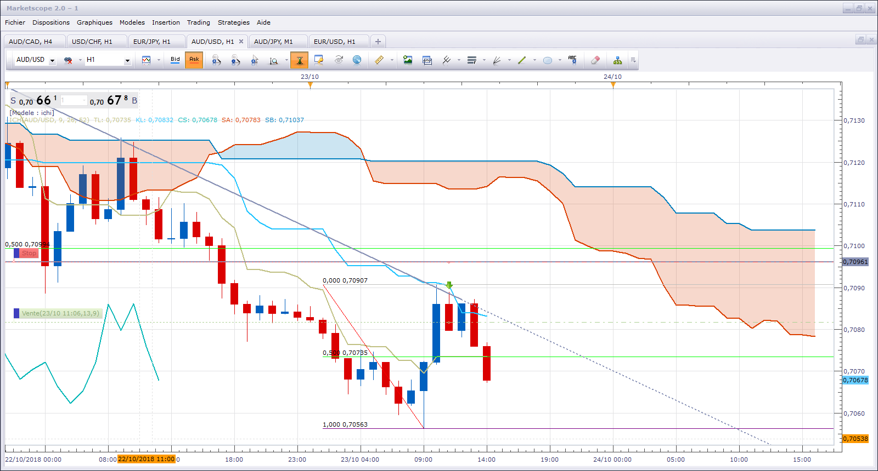Click the Vente(23/10 11:06,13,9) order label

61,313
